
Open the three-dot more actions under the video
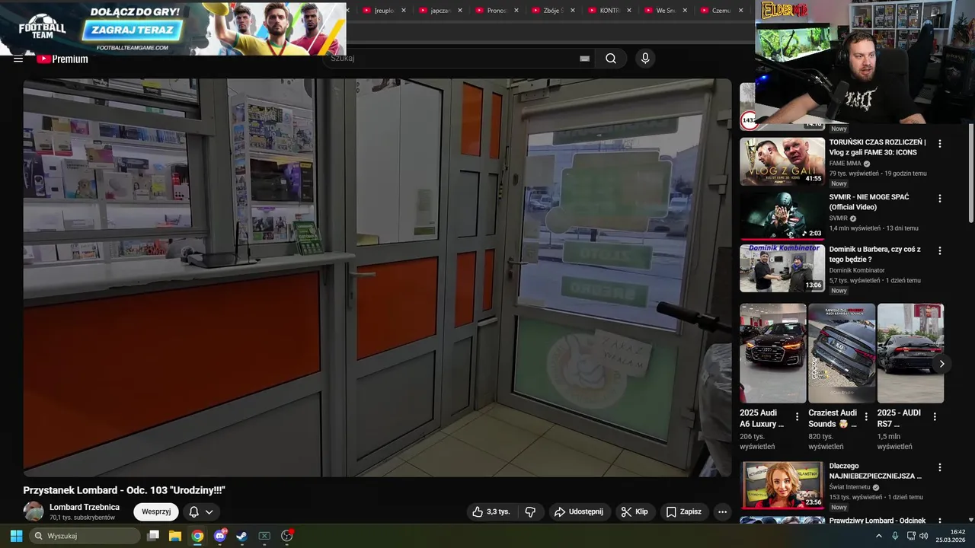pyautogui.click(x=722, y=511)
